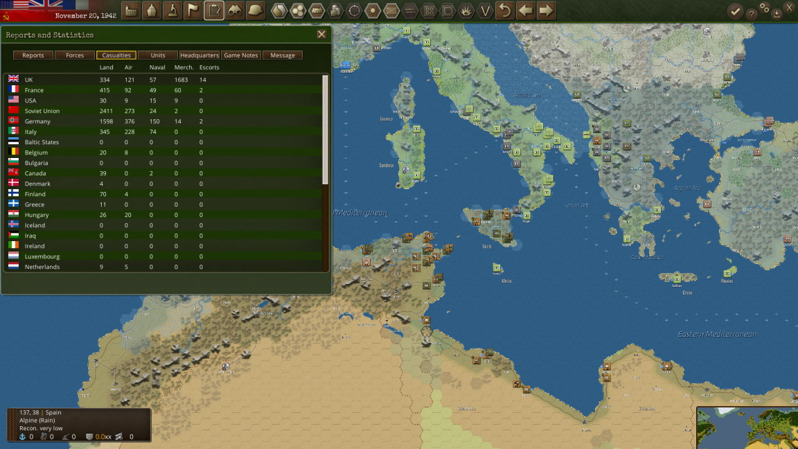Click the reports clipboard icon
798x449 pixels.
(214, 10)
